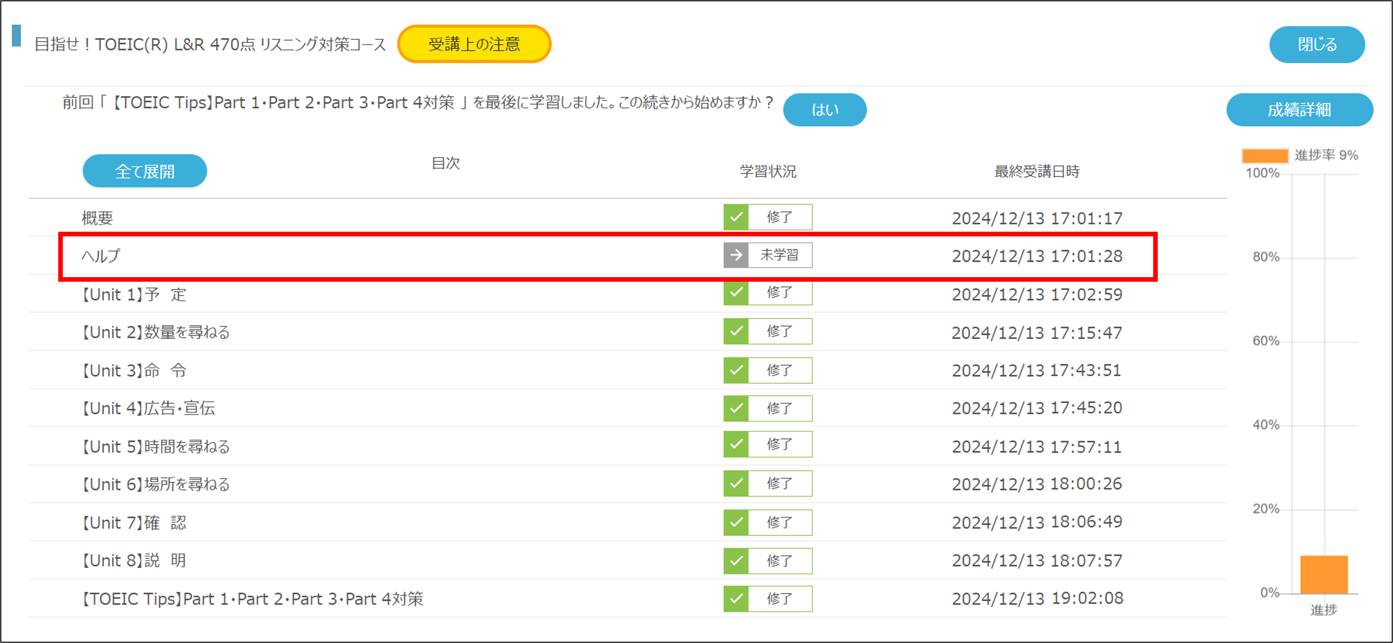Click the orange progress bar in chart
Image resolution: width=1393 pixels, height=643 pixels.
click(1323, 574)
